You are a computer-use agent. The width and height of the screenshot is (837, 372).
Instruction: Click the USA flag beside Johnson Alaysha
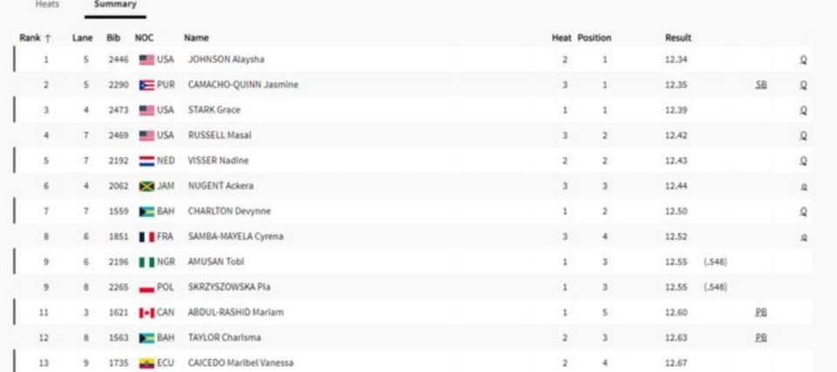pyautogui.click(x=146, y=60)
